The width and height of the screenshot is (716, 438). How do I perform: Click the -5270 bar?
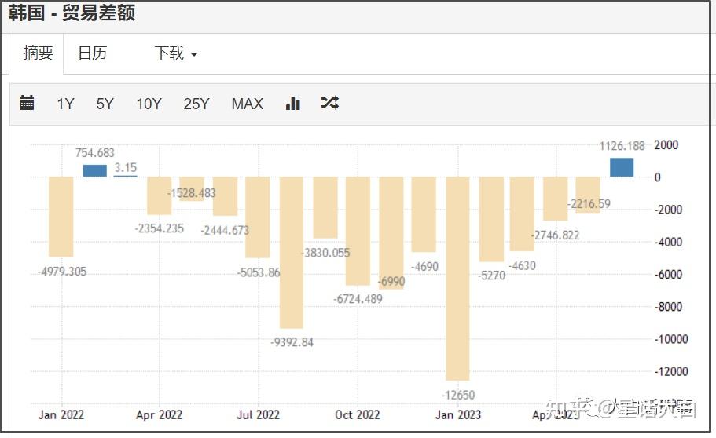491,219
